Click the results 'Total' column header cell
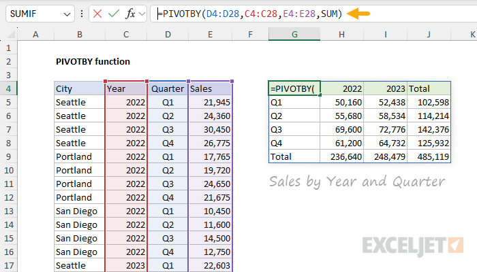Screen dimensions: 477x272 (x=429, y=88)
